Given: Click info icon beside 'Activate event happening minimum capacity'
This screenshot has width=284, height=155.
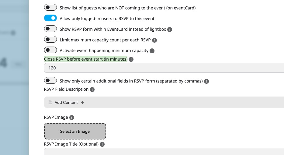Looking at the screenshot, I should click(152, 51).
